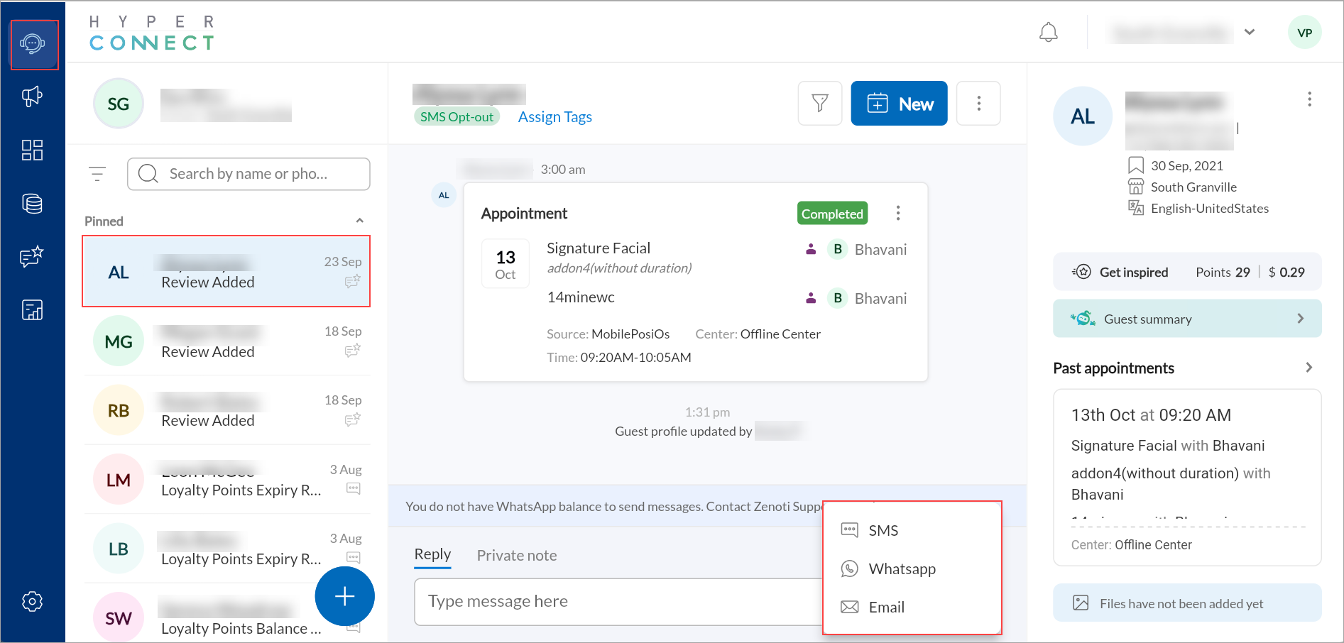Image resolution: width=1344 pixels, height=643 pixels.
Task: Click the conversation filter funnel icon
Action: 819,104
